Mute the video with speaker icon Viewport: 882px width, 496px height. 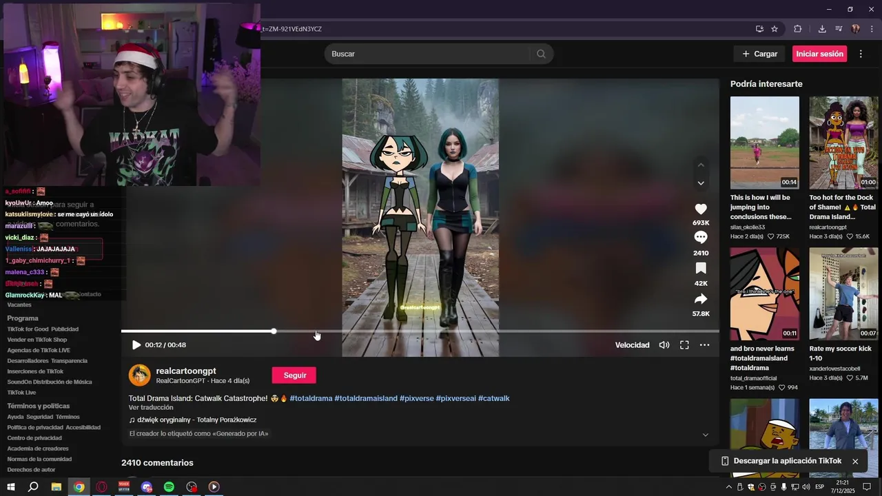tap(664, 345)
